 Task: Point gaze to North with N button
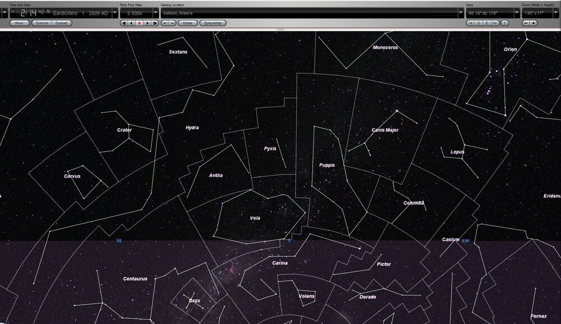tap(470, 23)
